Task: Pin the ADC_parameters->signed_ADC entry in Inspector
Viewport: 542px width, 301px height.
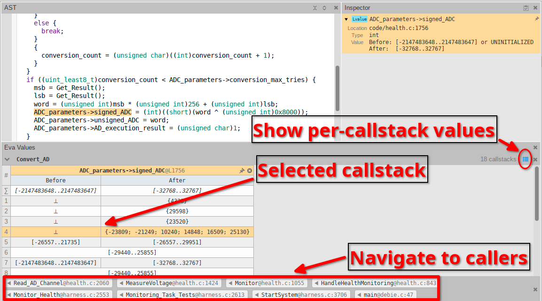Action: point(536,19)
